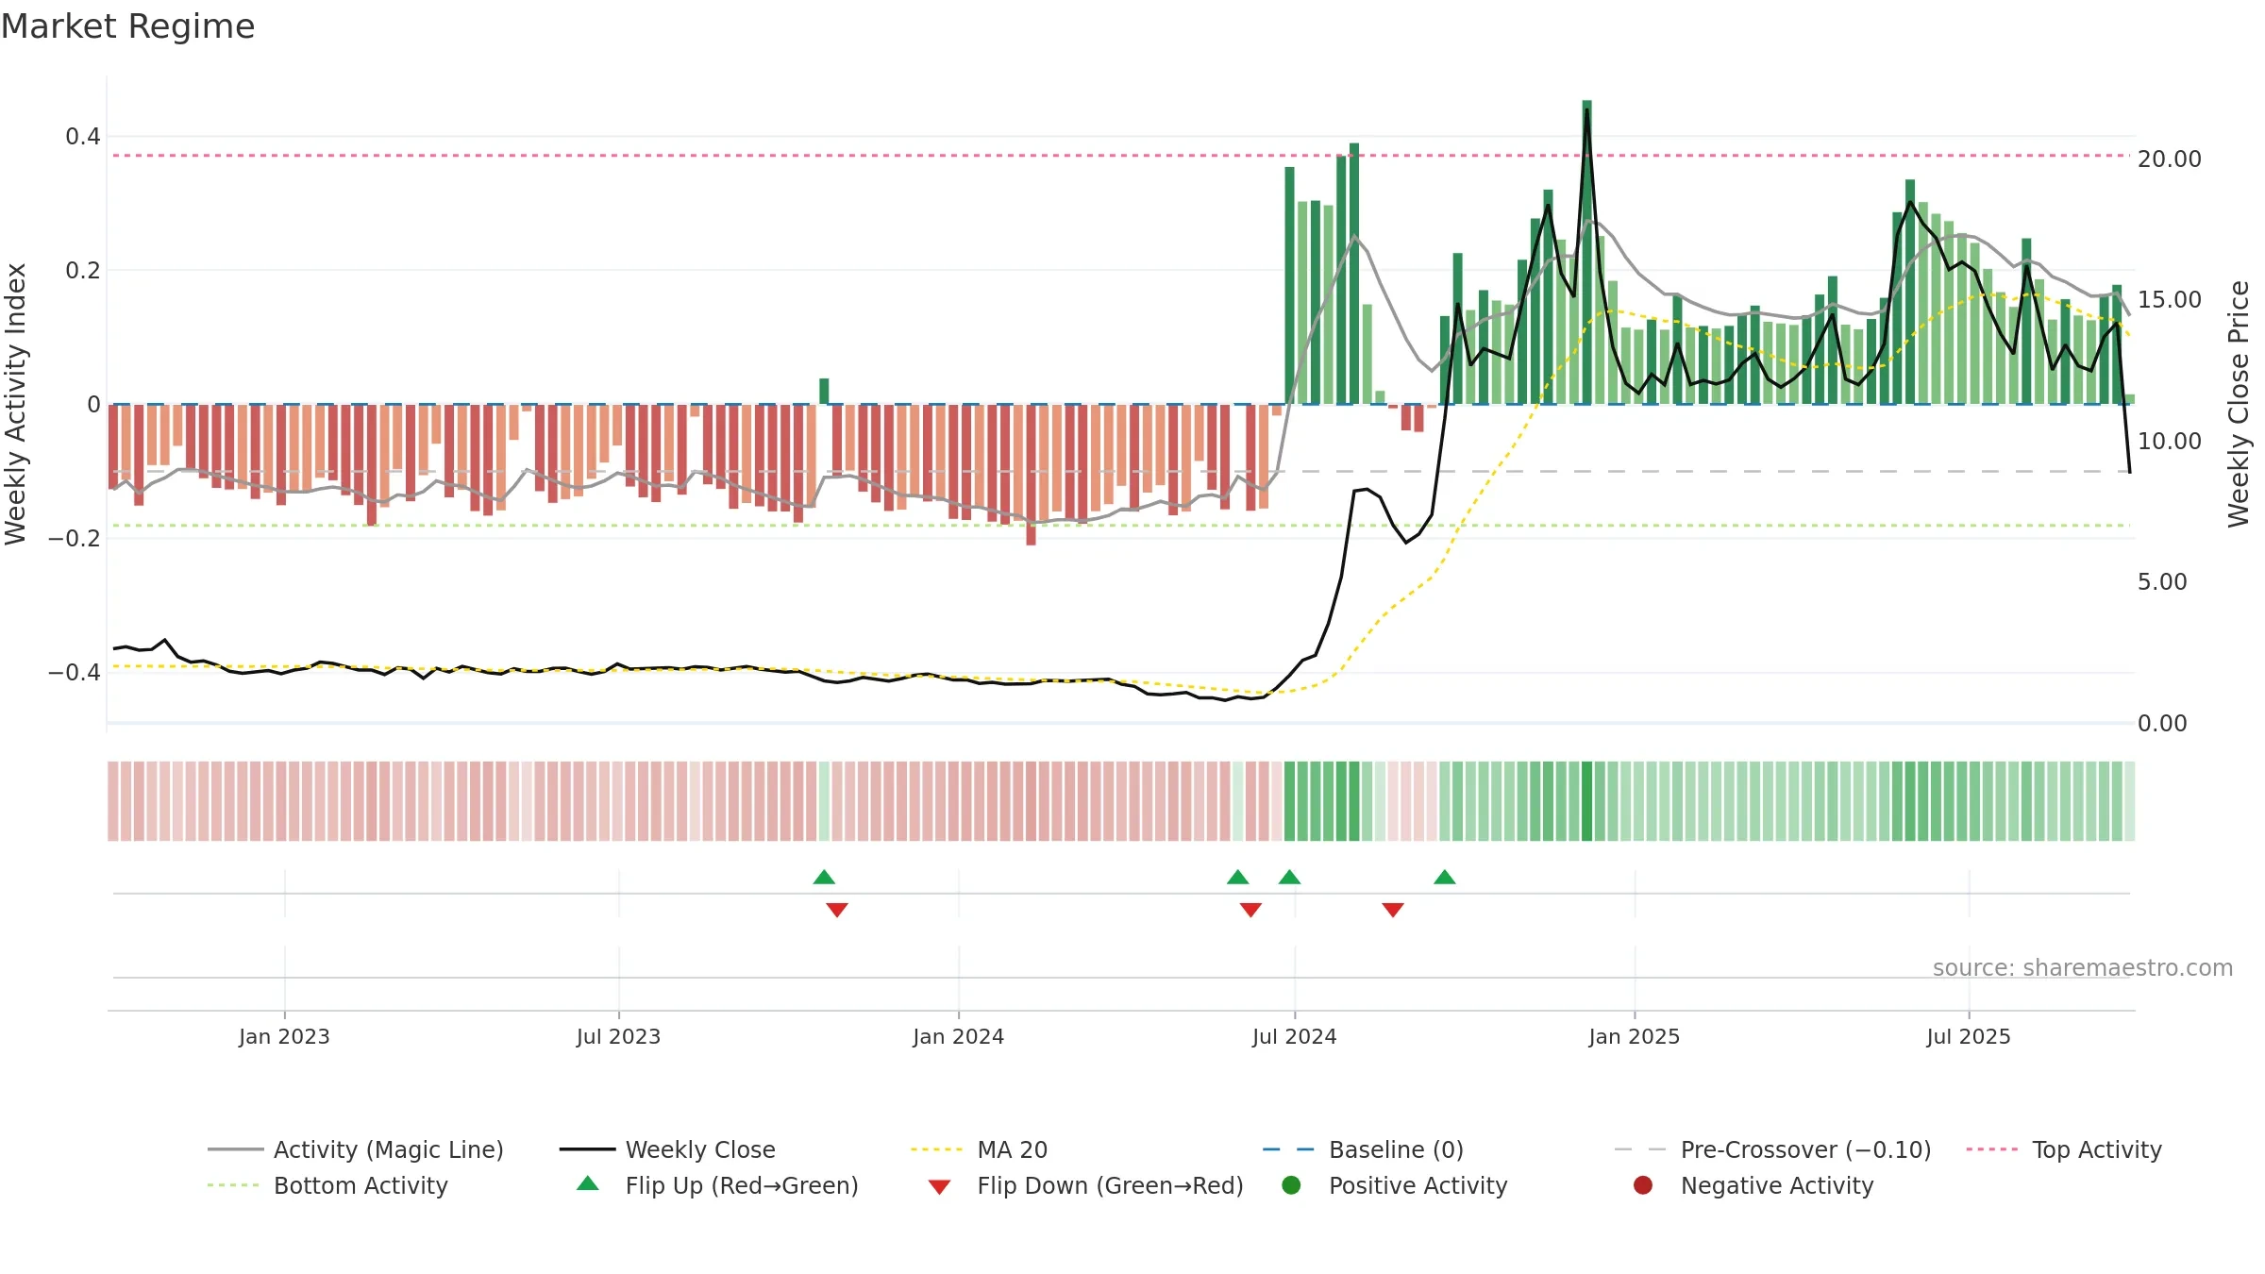Toggle Top Activity legend item
The height and width of the screenshot is (1274, 2265).
tap(2064, 1149)
